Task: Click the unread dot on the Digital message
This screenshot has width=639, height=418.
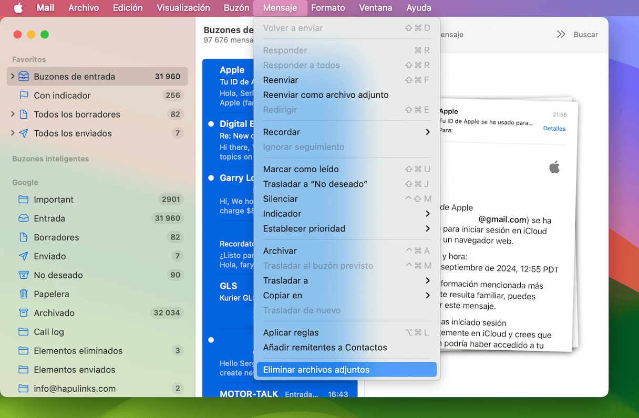Action: click(x=211, y=124)
